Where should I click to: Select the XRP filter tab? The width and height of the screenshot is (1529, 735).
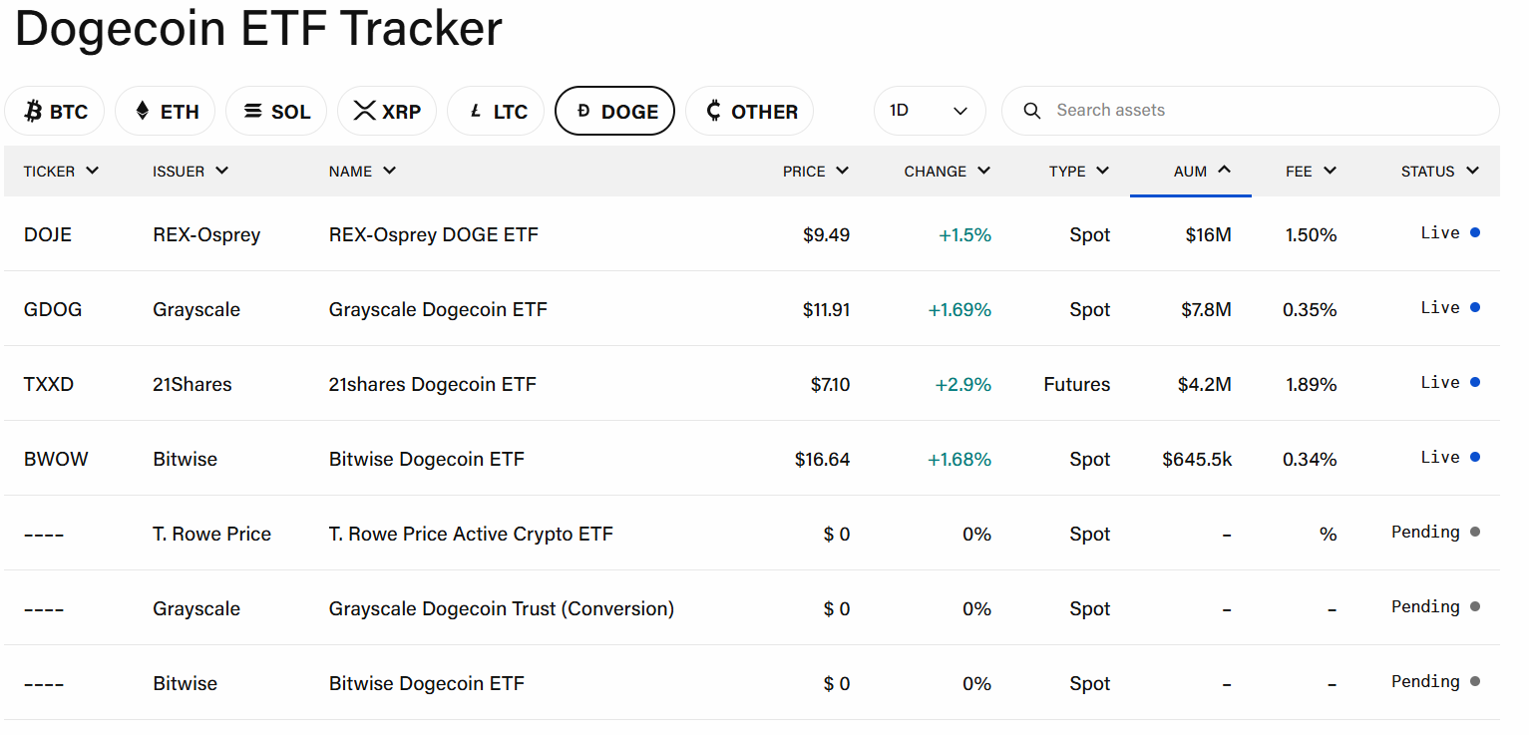pyautogui.click(x=387, y=111)
